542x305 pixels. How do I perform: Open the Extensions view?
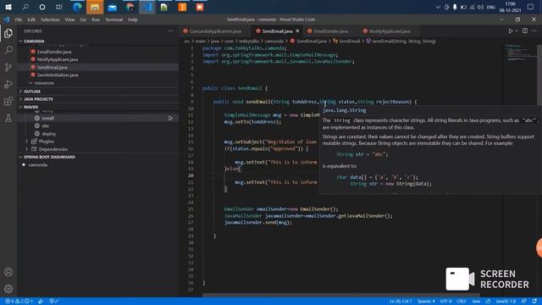[x=8, y=101]
